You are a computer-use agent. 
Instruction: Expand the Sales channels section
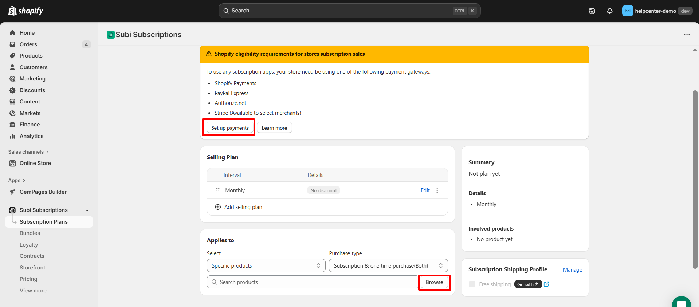[28, 152]
